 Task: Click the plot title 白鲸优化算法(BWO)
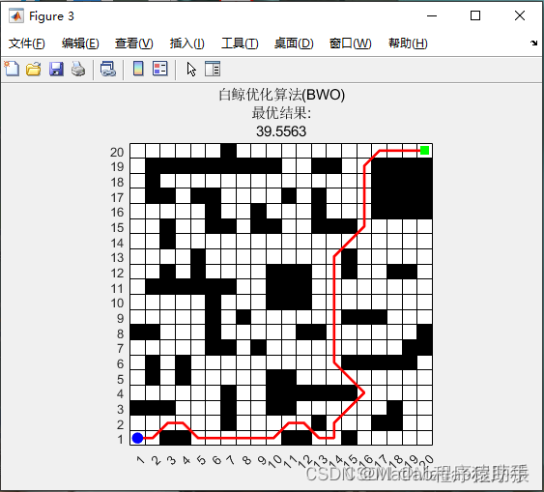[x=281, y=95]
